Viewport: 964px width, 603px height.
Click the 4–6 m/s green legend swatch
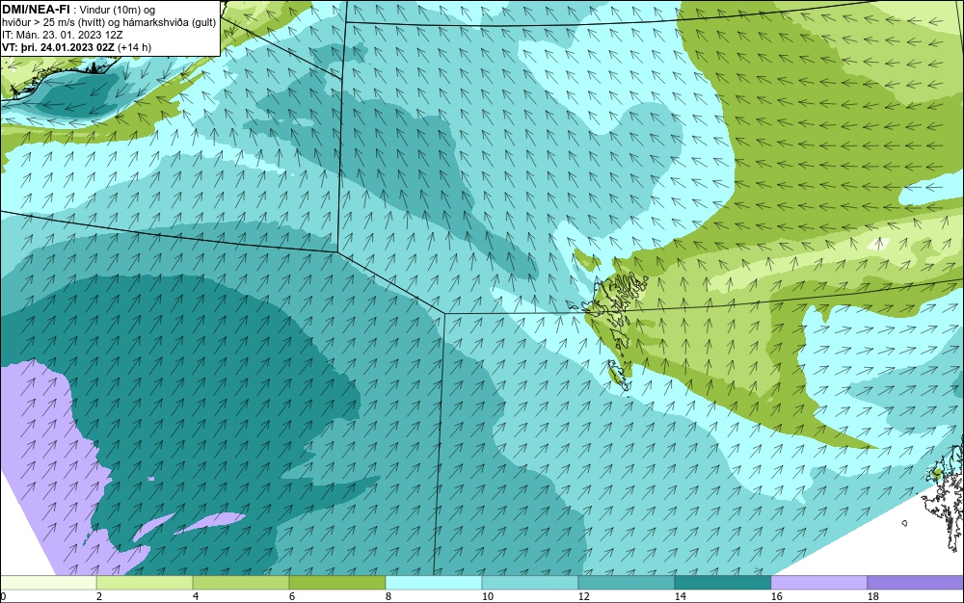(241, 582)
